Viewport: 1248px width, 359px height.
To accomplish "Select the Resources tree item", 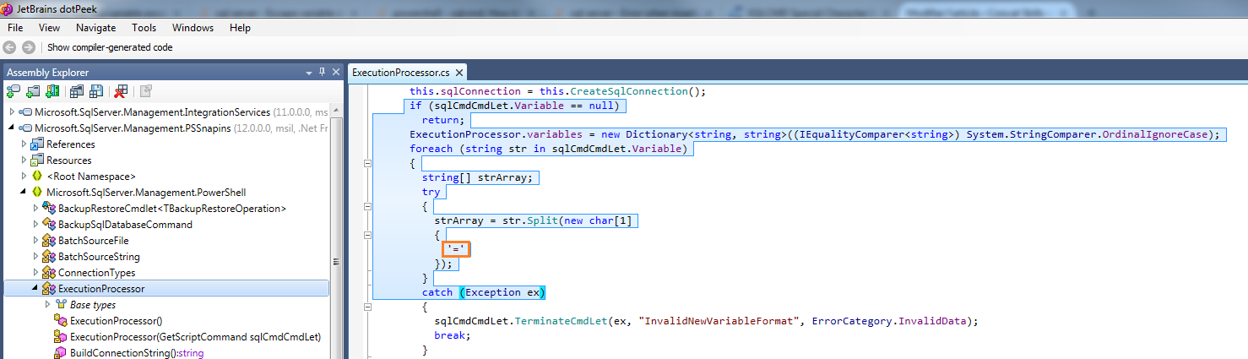I will point(69,160).
